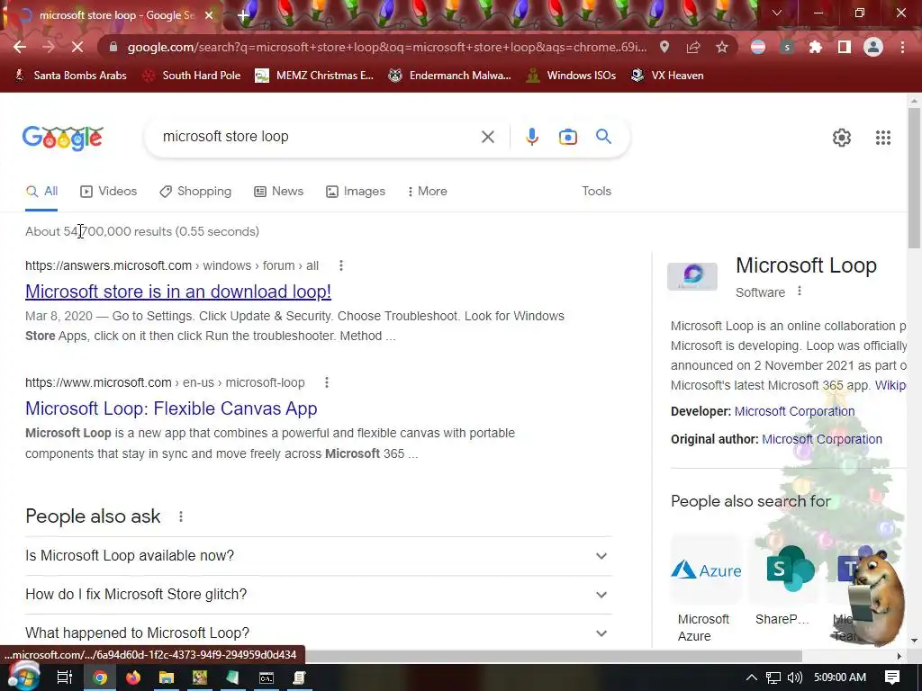Follow Original author Microsoft Corporation link
The height and width of the screenshot is (691, 922).
point(821,439)
